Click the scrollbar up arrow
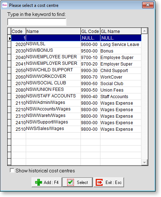The width and height of the screenshot is (161, 197). click(144, 31)
